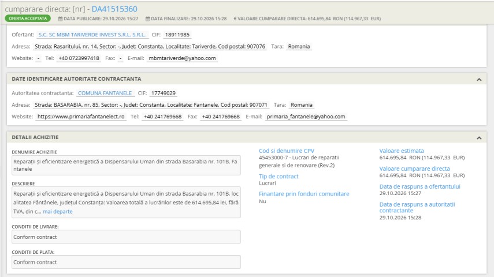Click the calendar icon beside DATA FINALIZARE
494x277 pixels.
(147, 18)
